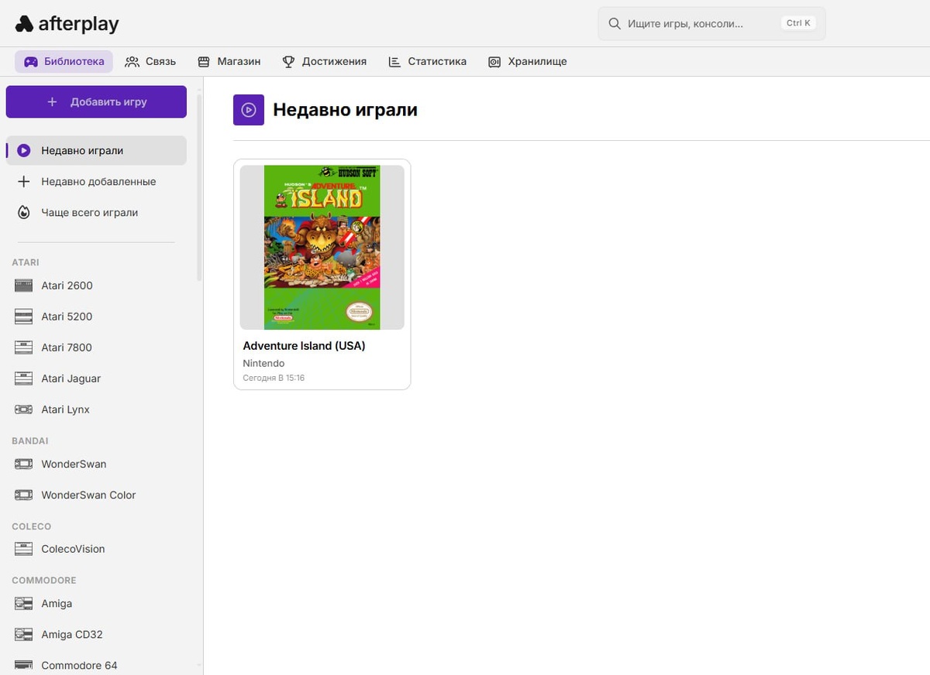Click the Сегодня в 15:16 timestamp
Image resolution: width=930 pixels, height=675 pixels.
click(274, 378)
